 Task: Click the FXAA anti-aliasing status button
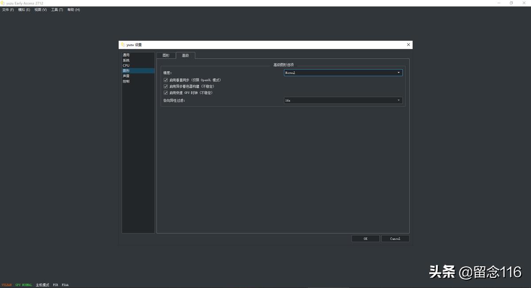tap(65, 285)
